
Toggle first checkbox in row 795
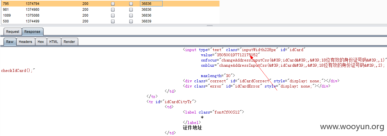113,4
